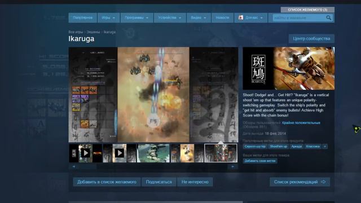
Task: Select the Аркада tag
Action: pos(296,147)
